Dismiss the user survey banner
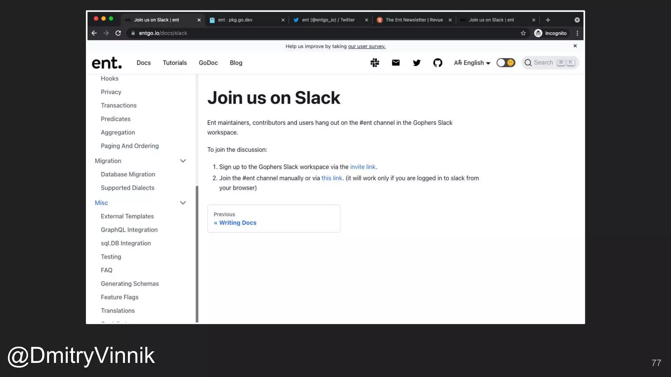The height and width of the screenshot is (377, 671). (575, 46)
